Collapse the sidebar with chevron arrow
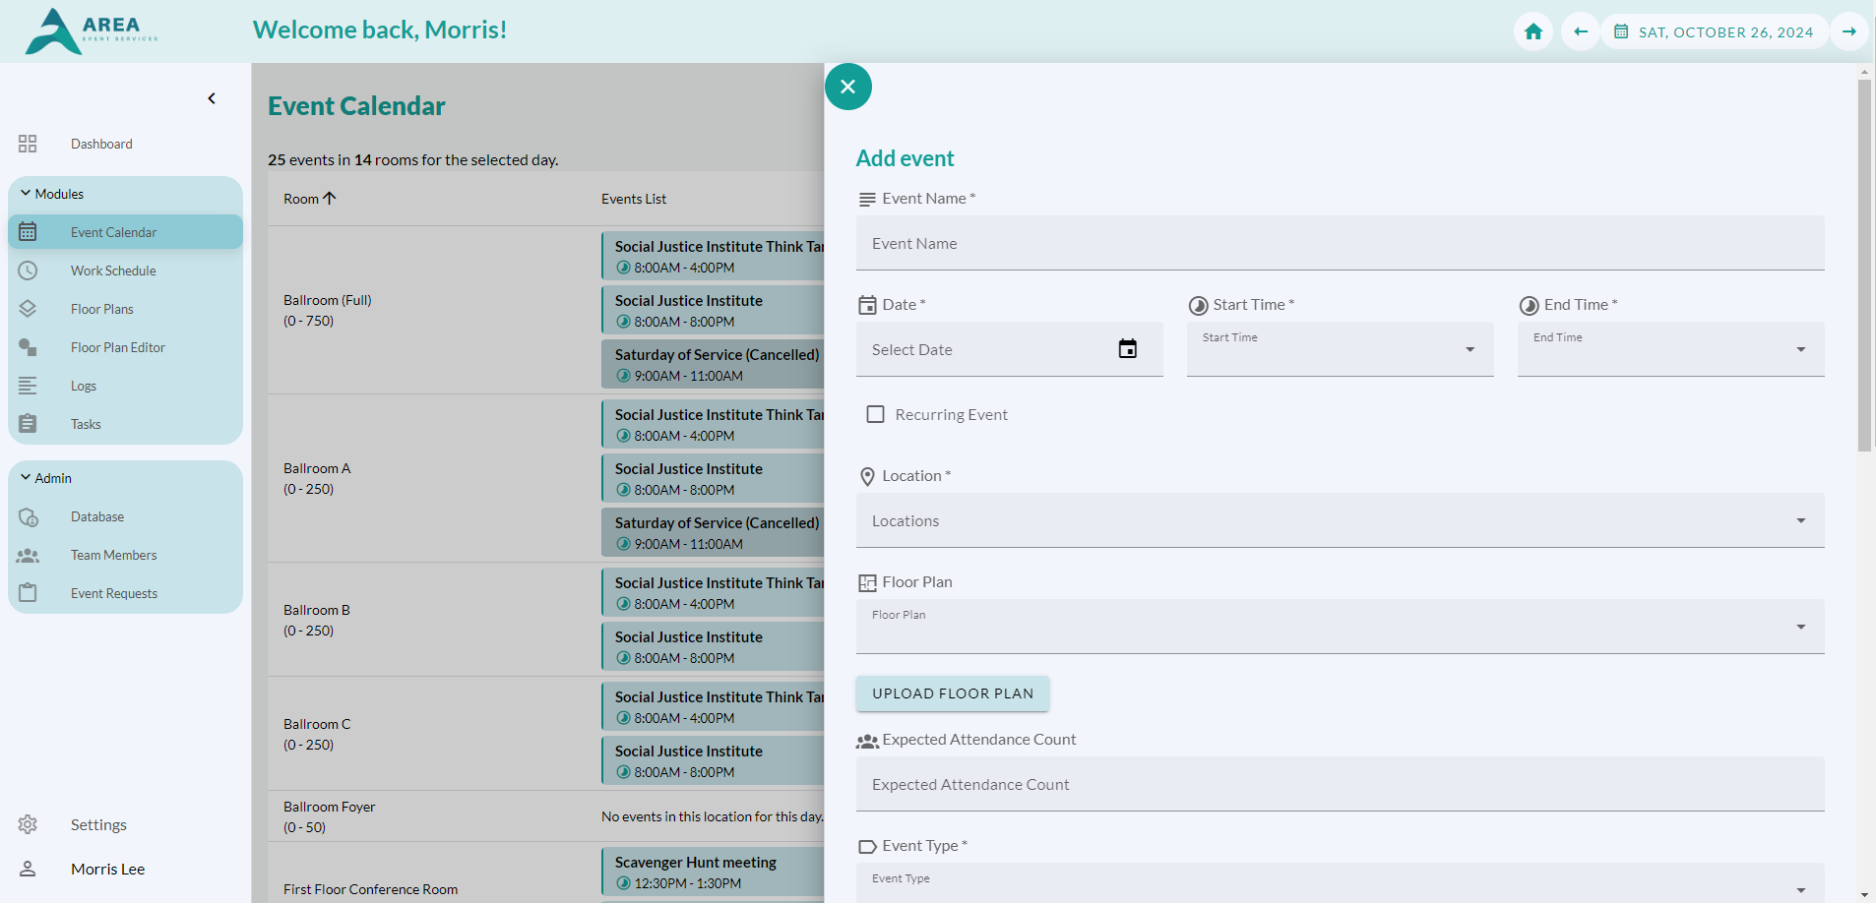This screenshot has width=1876, height=903. click(x=212, y=98)
